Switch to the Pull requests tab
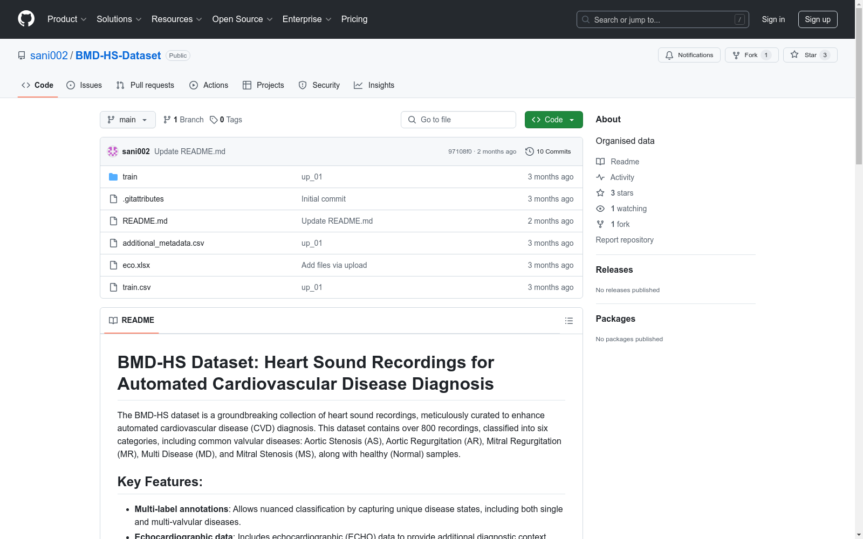 (x=145, y=85)
